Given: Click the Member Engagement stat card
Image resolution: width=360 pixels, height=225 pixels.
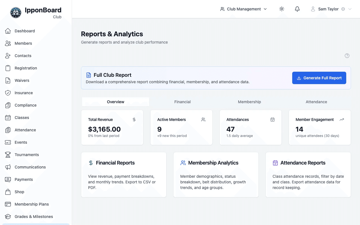Looking at the screenshot, I should click(x=320, y=127).
